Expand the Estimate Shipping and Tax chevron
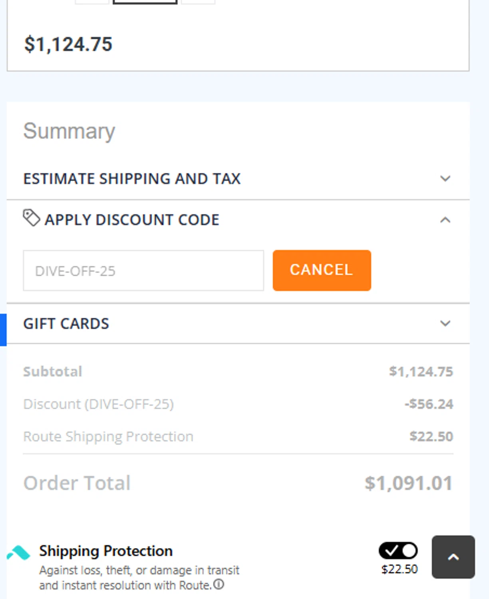Viewport: 489px width, 599px height. [x=445, y=179]
